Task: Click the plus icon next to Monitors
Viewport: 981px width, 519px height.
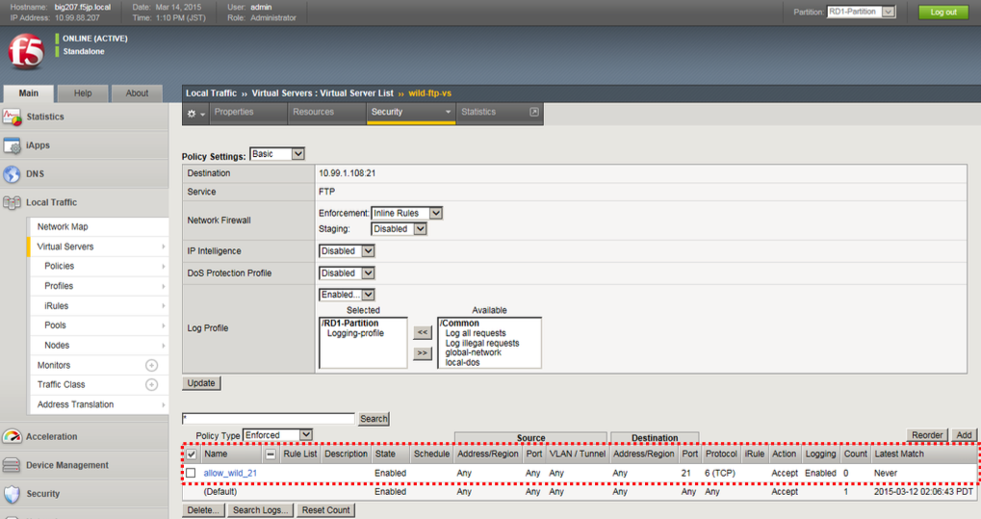Action: (151, 366)
